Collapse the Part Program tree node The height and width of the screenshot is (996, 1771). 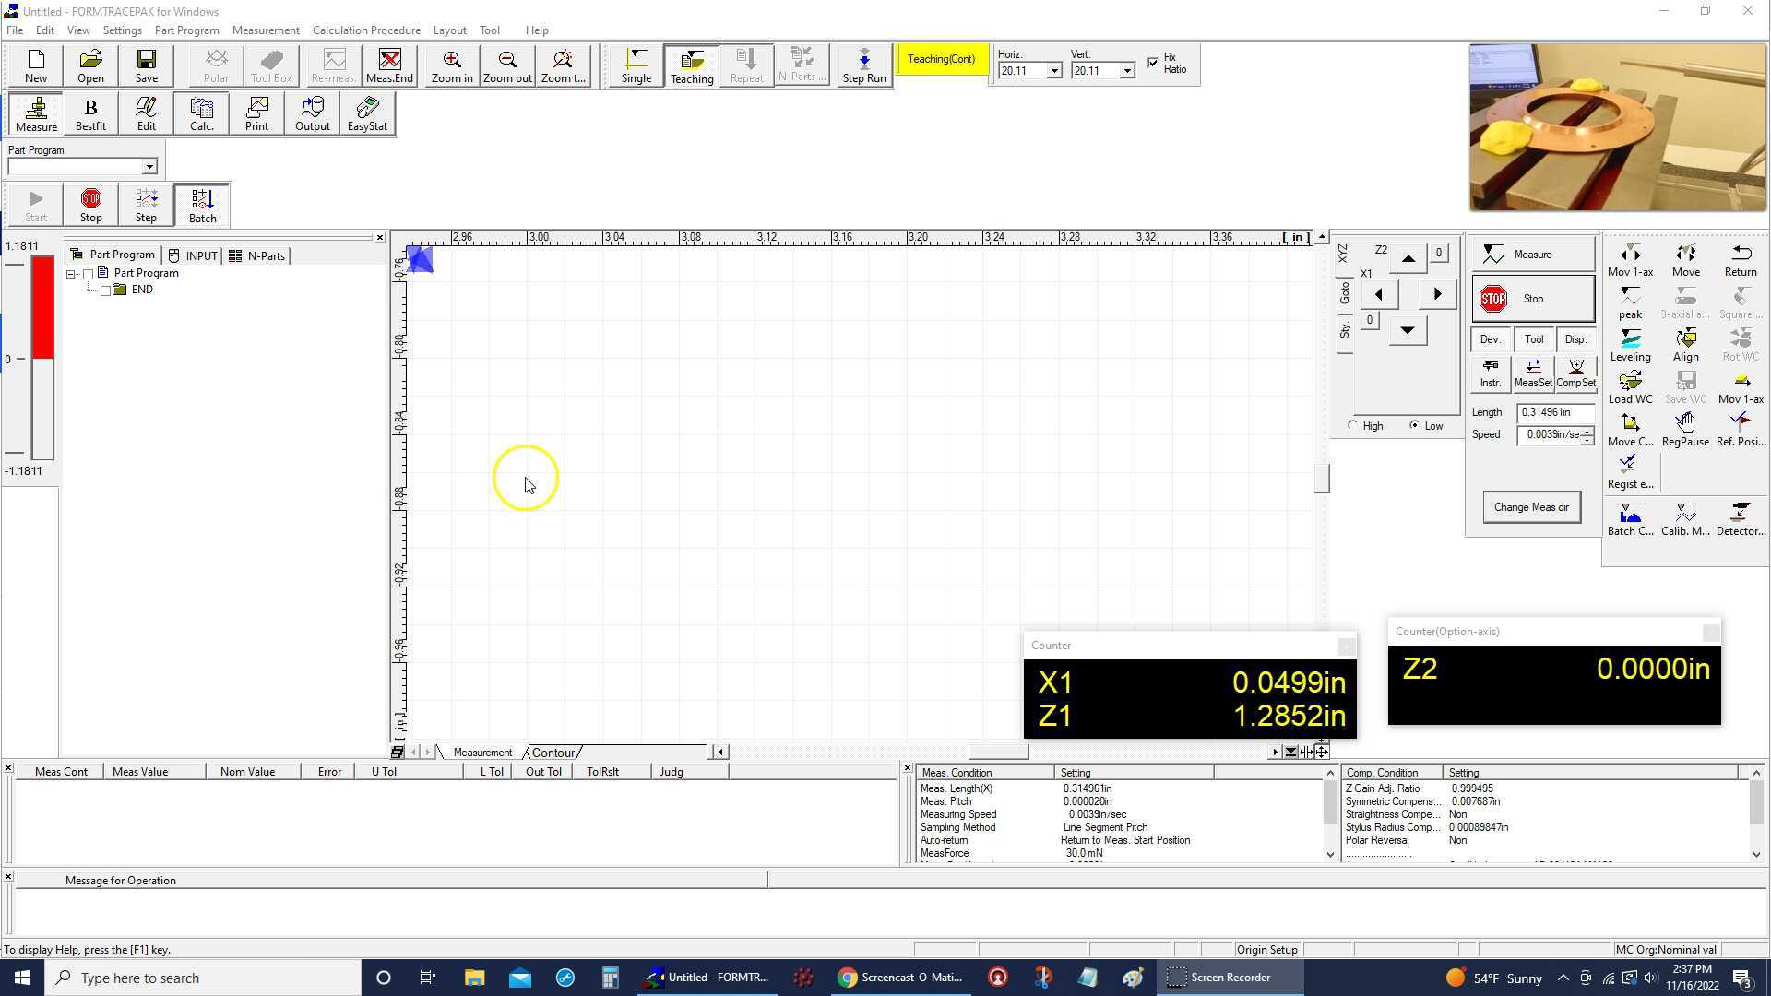(71, 274)
